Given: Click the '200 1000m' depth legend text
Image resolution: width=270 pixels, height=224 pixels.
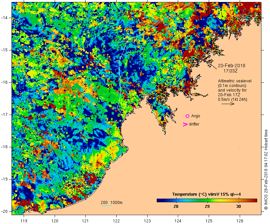Looking at the screenshot, I should tap(112, 203).
